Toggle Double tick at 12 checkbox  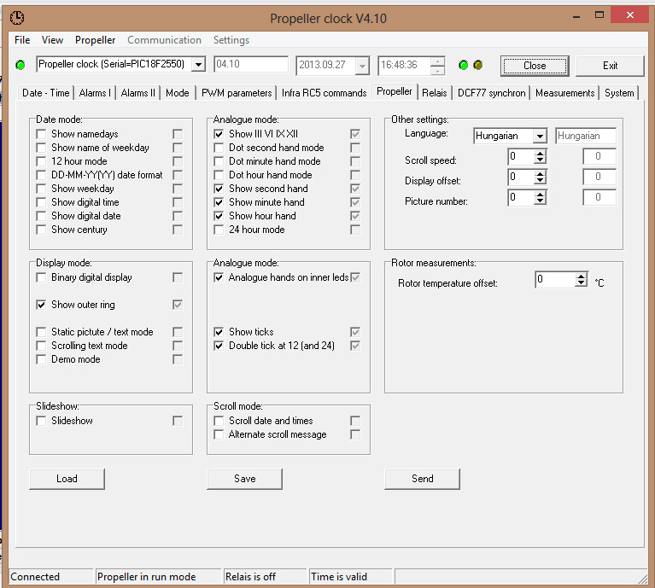pyautogui.click(x=219, y=346)
